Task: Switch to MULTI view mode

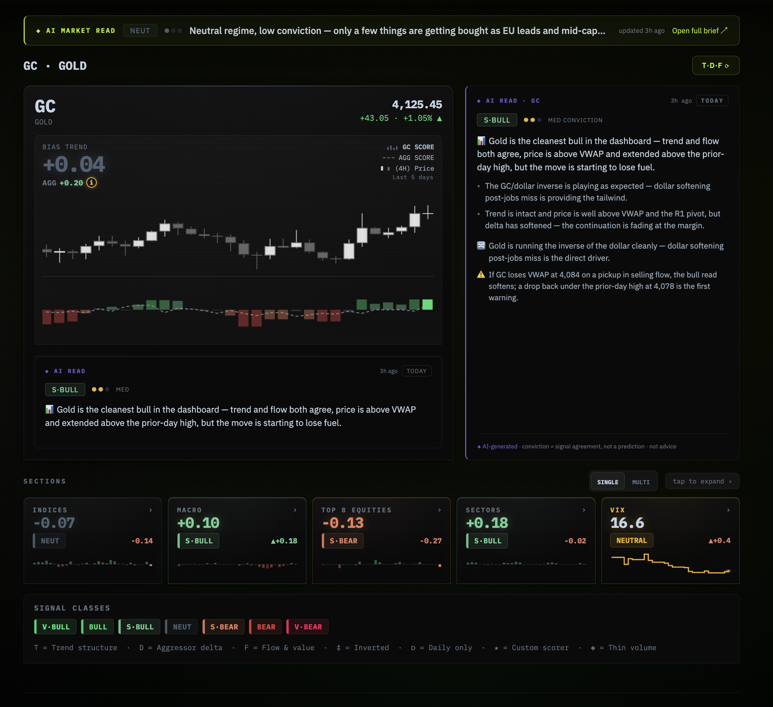Action: pyautogui.click(x=641, y=482)
